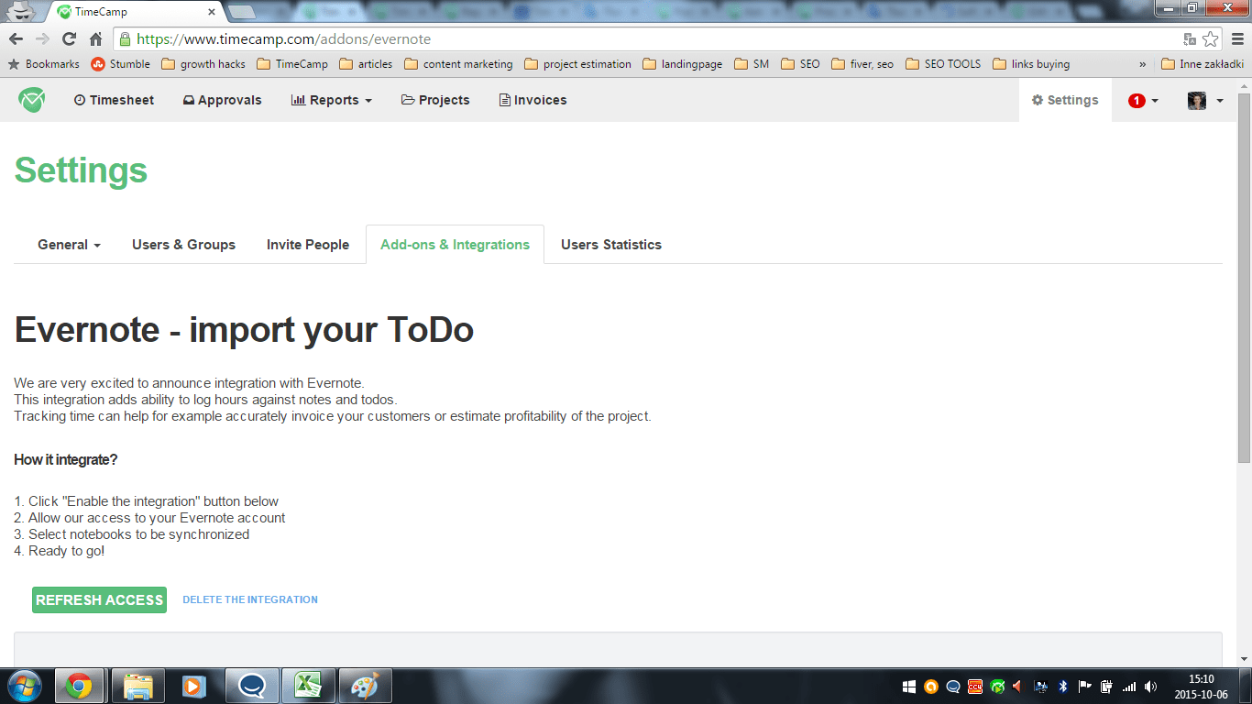1252x704 pixels.
Task: Open the chat bubble app in taskbar
Action: 251,686
